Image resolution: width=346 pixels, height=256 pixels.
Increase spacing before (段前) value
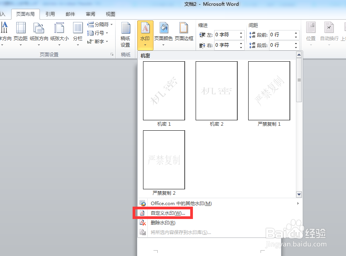[x=296, y=33]
